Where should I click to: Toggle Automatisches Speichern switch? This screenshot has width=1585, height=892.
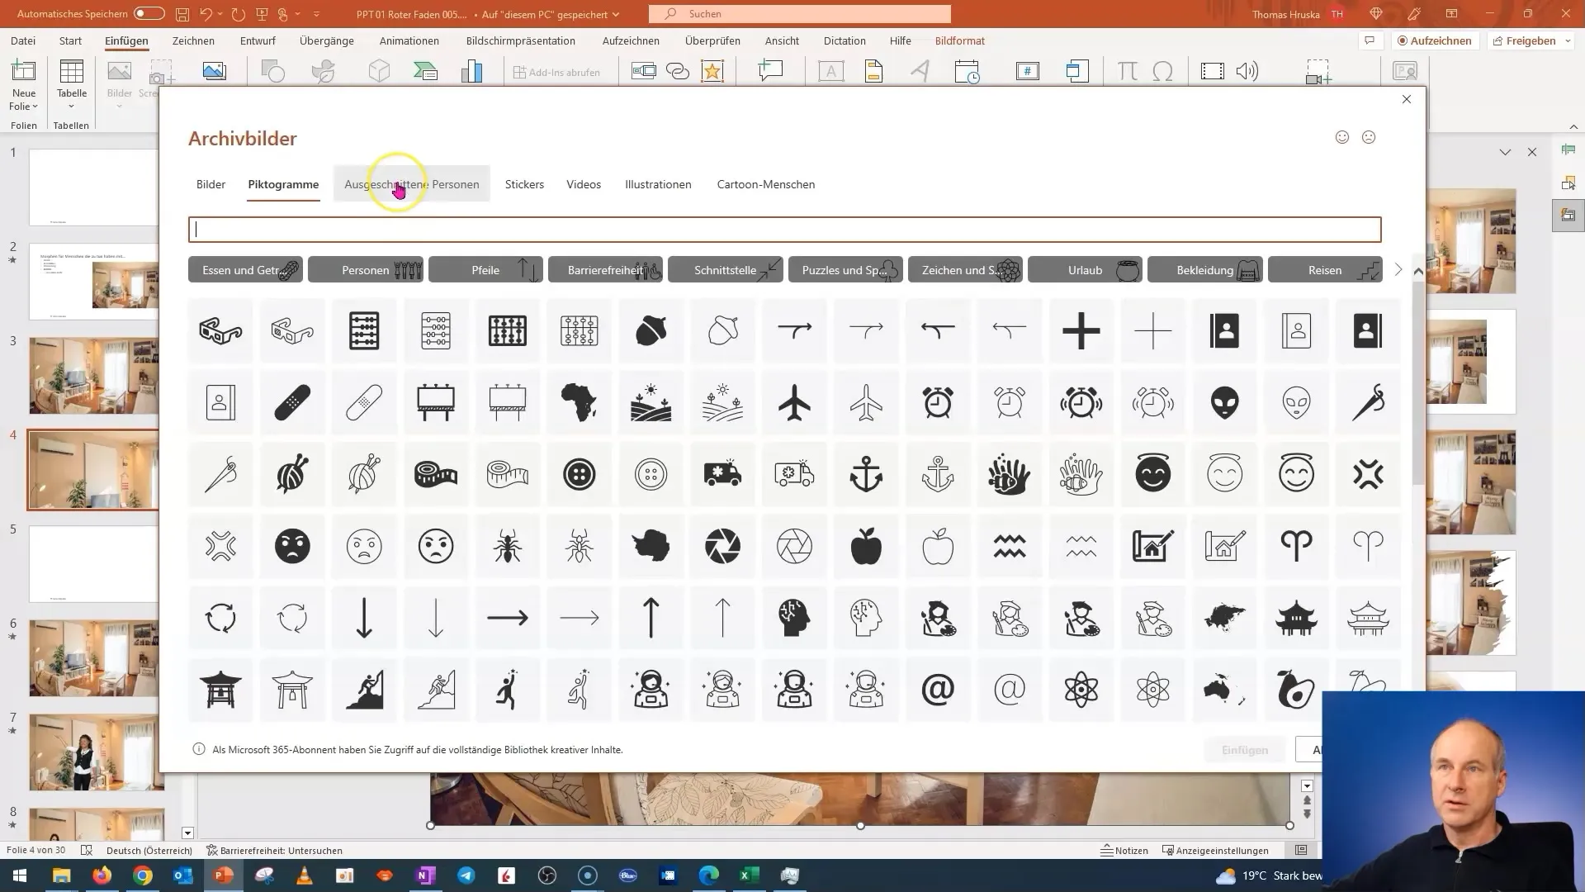coord(149,14)
